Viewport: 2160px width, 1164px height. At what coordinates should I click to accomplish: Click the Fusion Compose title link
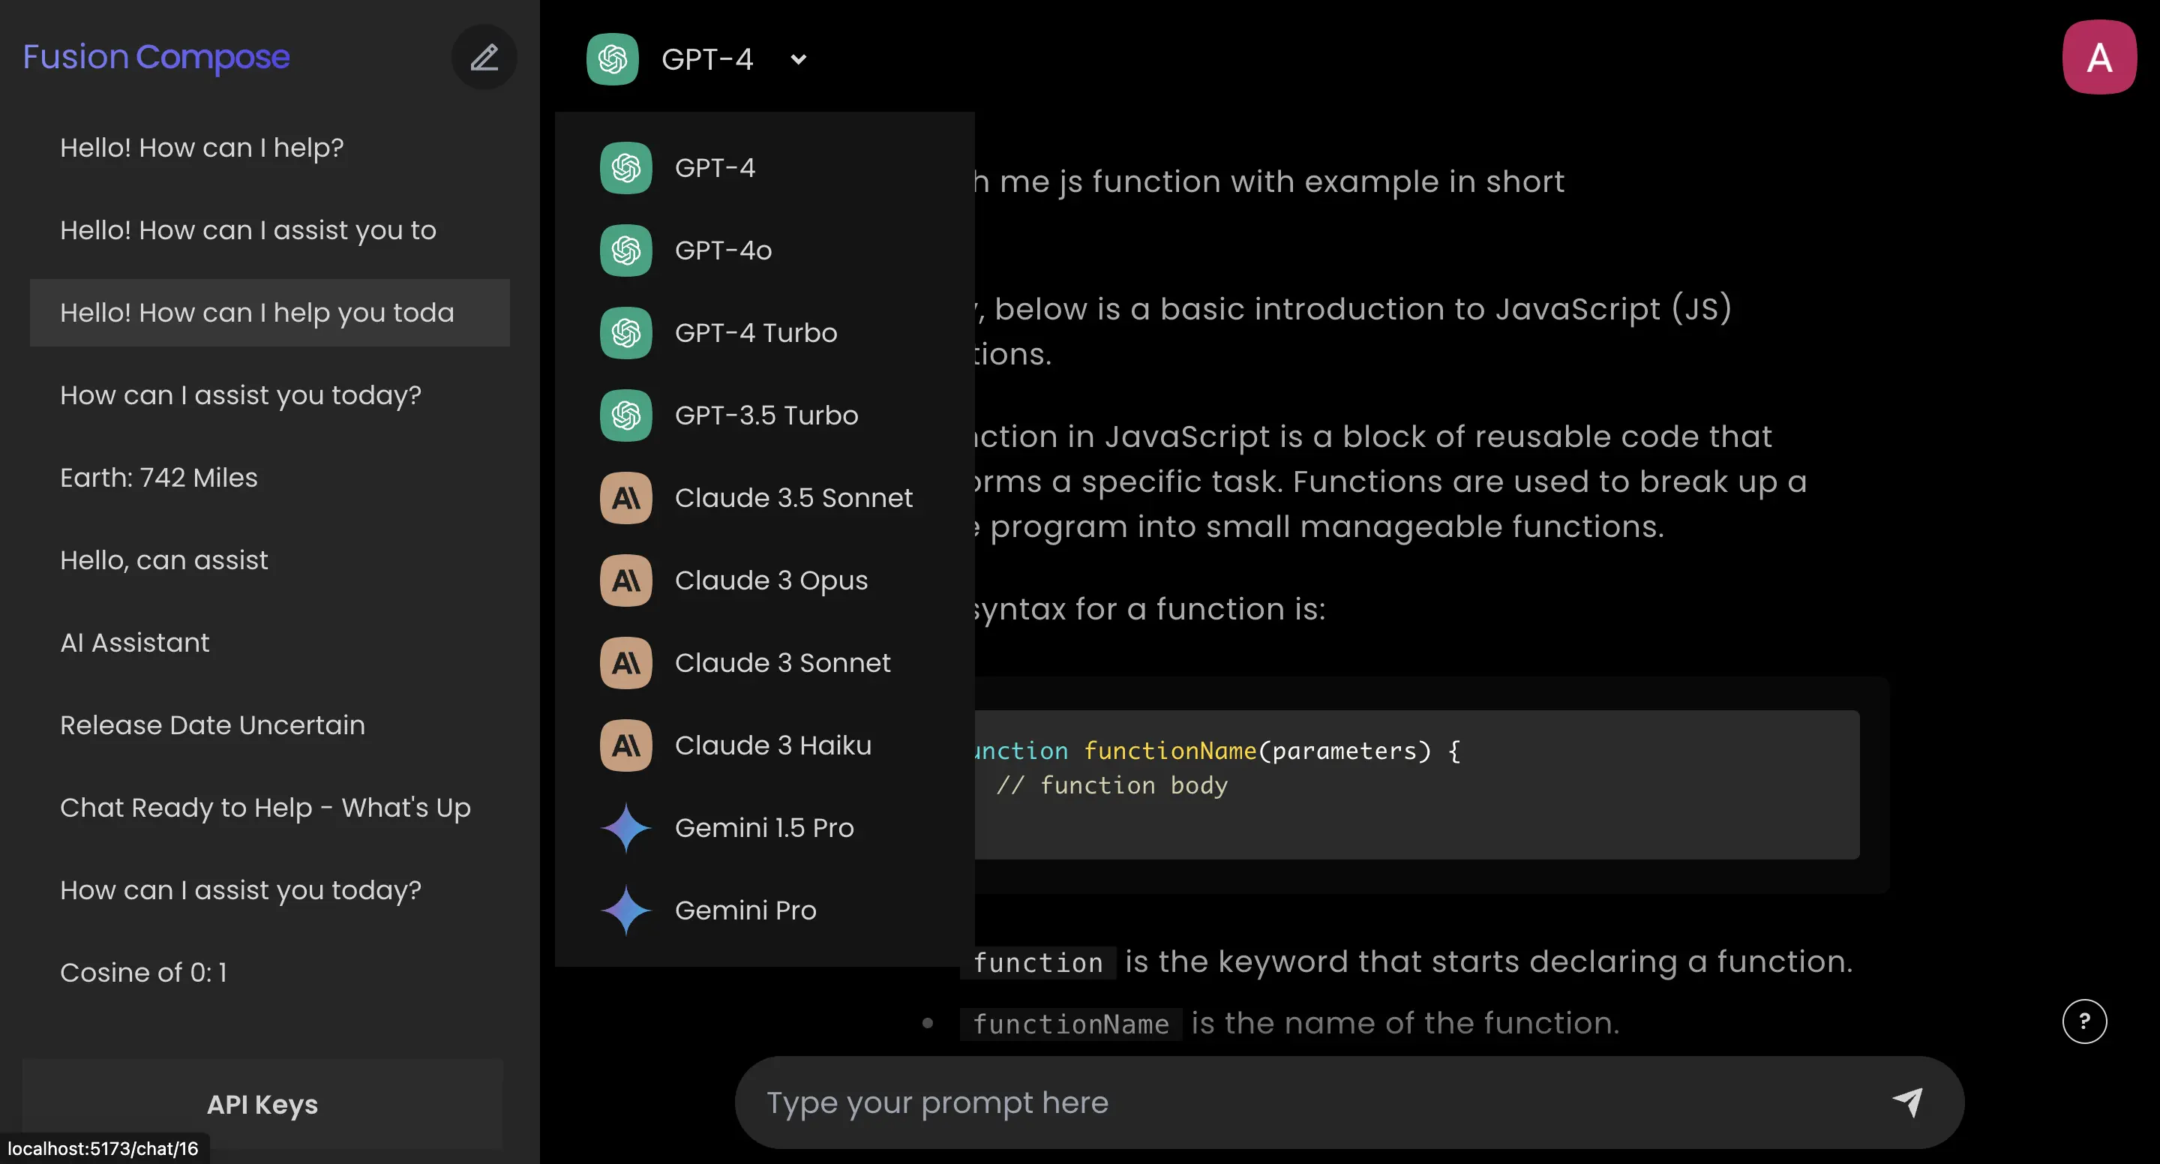tap(156, 57)
